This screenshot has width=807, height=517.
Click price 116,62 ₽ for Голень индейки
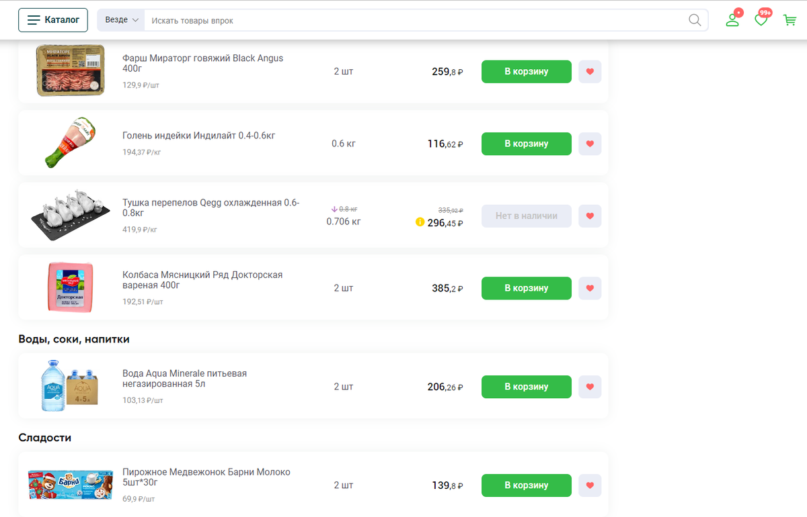pyautogui.click(x=445, y=144)
